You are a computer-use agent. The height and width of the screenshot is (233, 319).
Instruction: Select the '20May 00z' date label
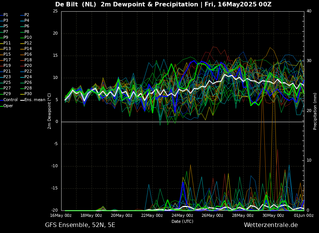[x=122, y=215]
